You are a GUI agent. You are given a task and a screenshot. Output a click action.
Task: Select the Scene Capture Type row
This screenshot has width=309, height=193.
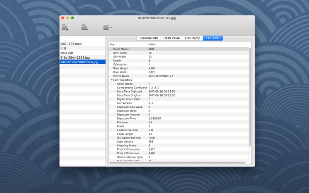pos(178,157)
